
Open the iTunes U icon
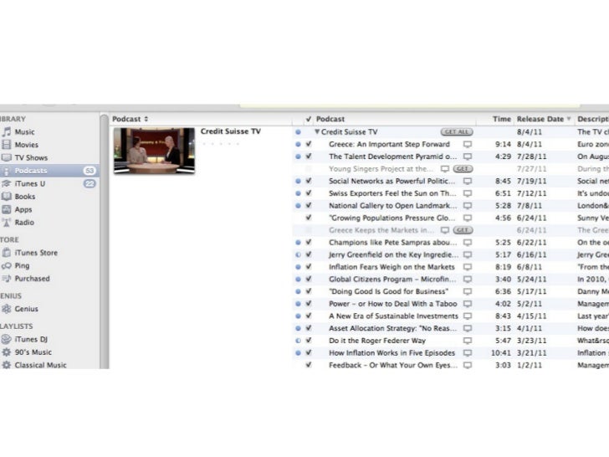(x=7, y=183)
